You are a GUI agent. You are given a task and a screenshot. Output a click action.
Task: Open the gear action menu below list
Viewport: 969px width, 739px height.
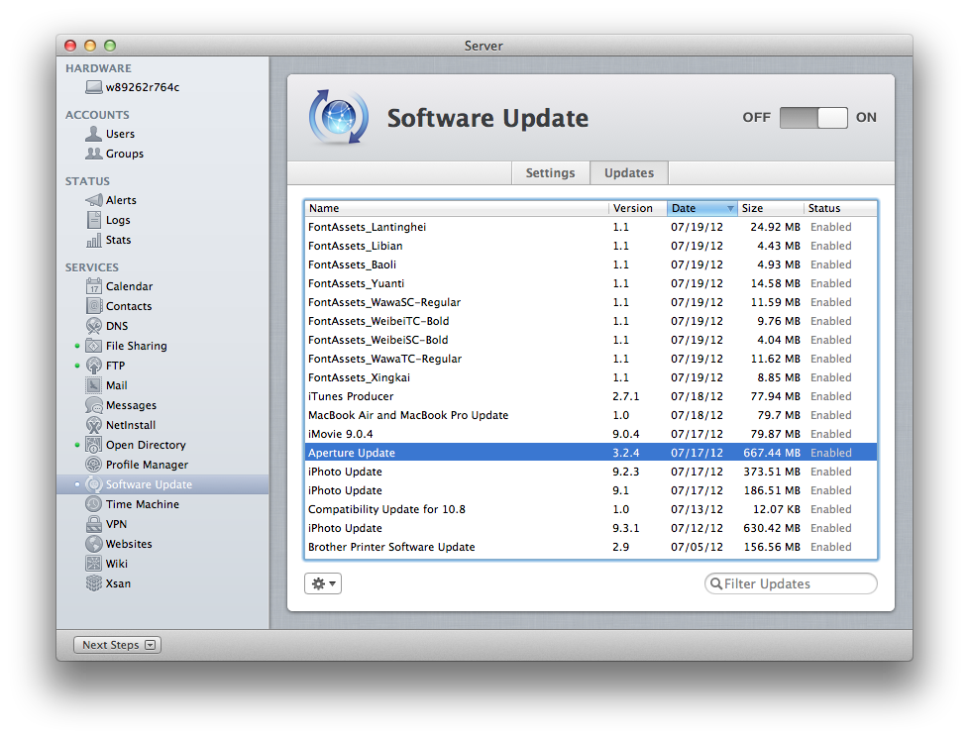(x=323, y=583)
